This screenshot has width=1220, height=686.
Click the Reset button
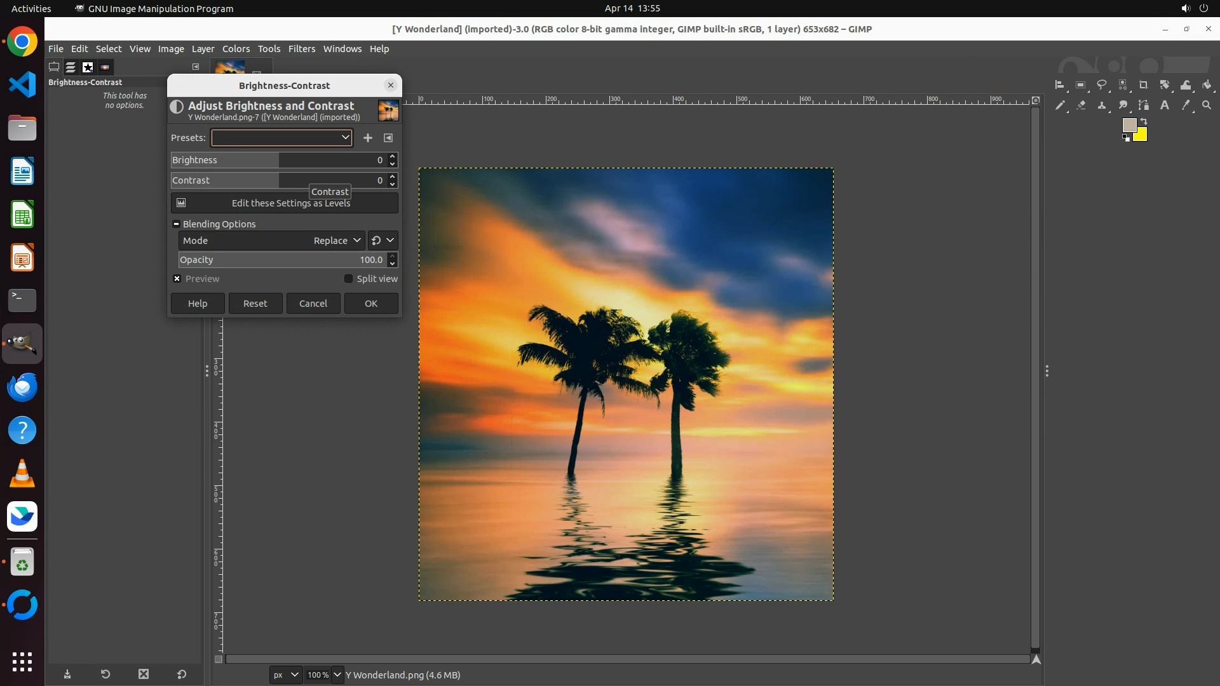tap(255, 304)
